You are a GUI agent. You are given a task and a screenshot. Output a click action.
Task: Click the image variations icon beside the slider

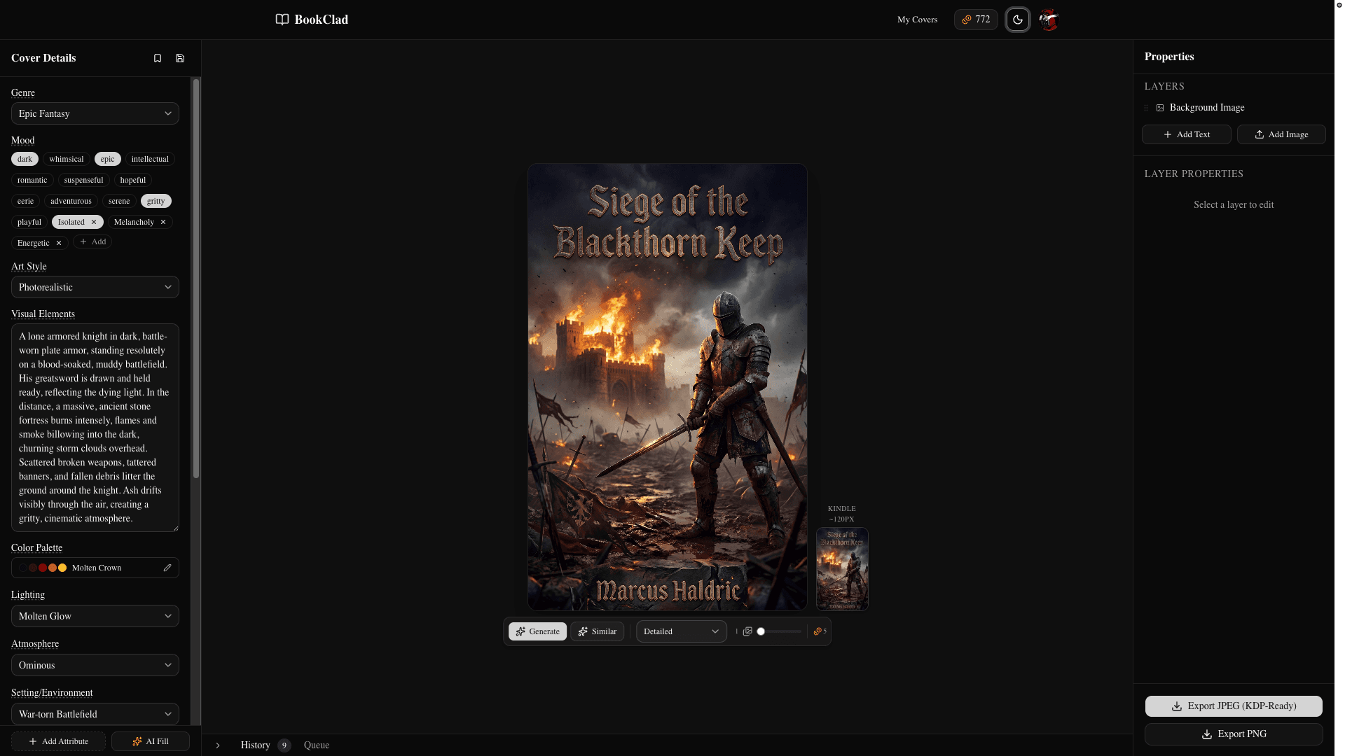tap(747, 631)
